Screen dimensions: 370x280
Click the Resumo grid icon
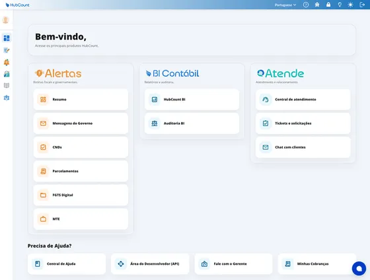coord(43,100)
